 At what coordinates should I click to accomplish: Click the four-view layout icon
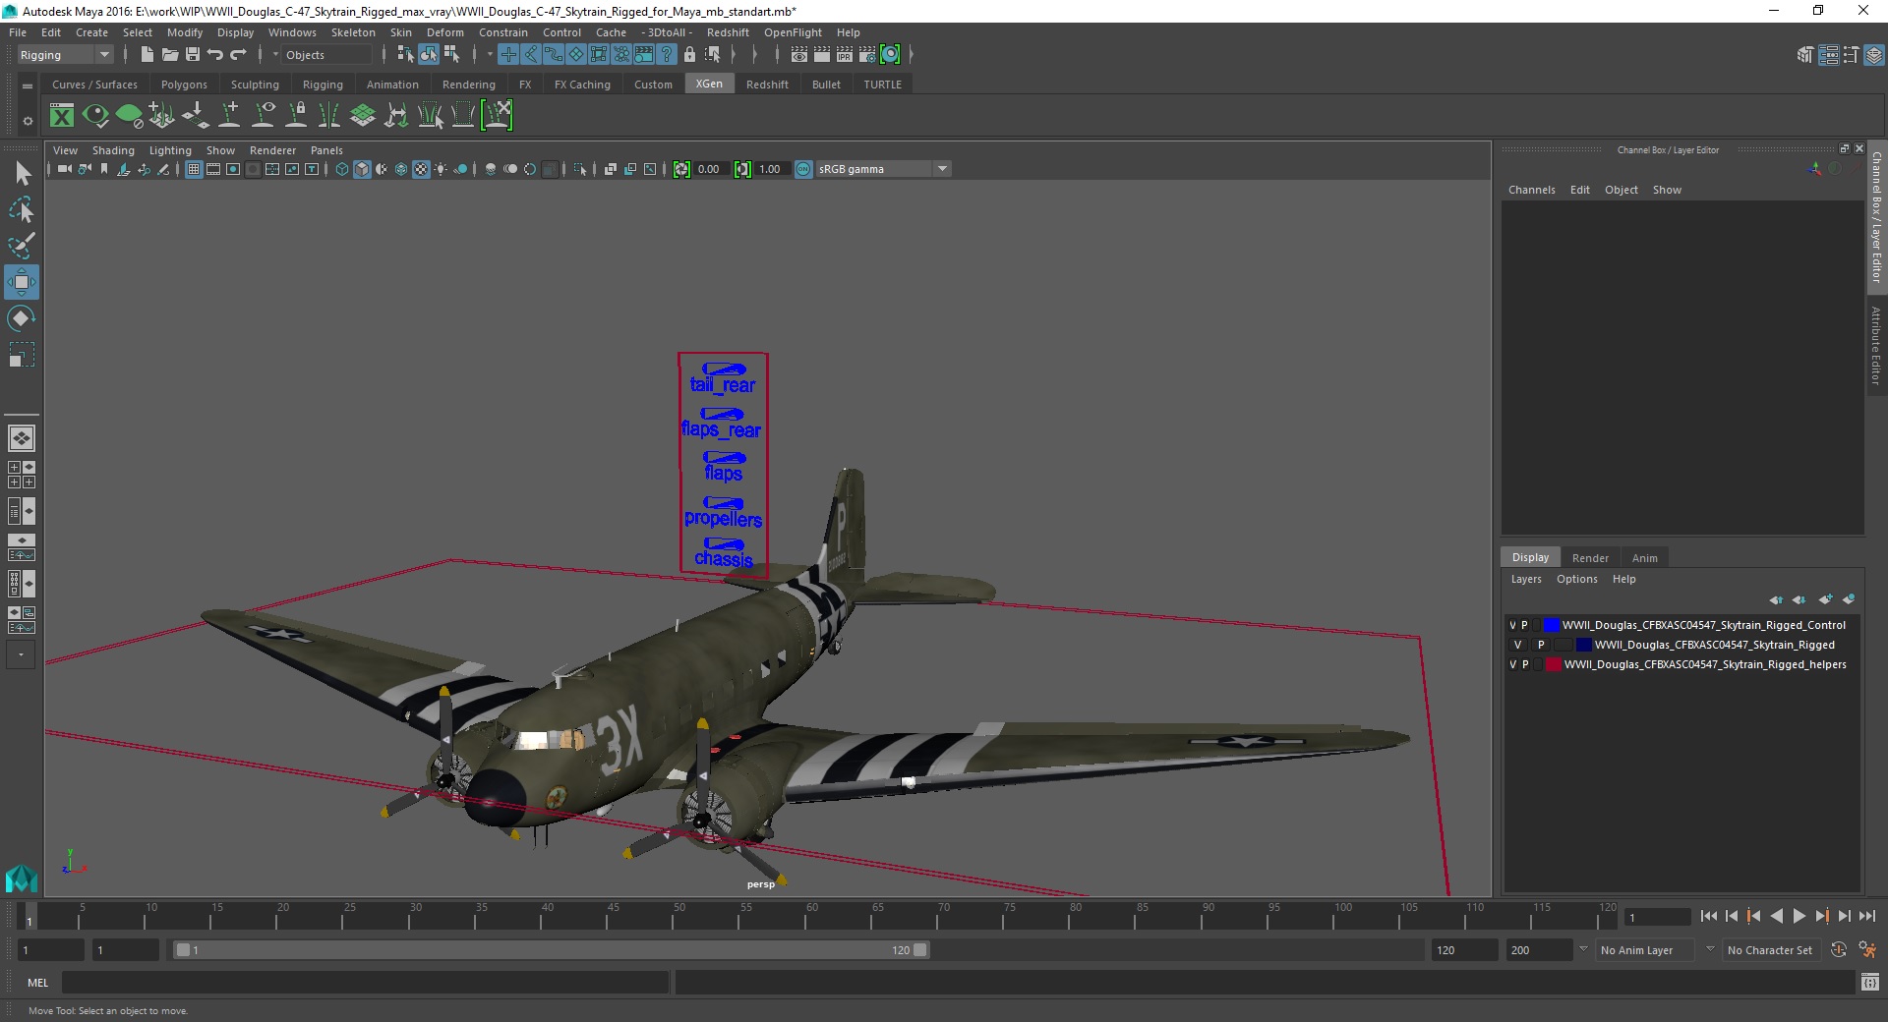(x=22, y=475)
